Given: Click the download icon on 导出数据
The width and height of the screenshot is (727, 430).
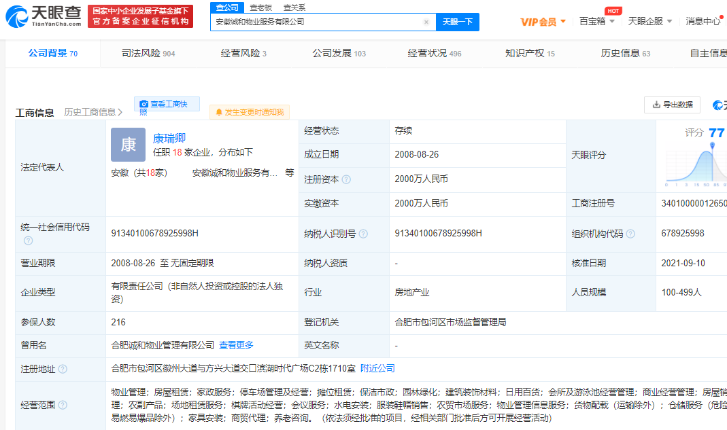Looking at the screenshot, I should (x=656, y=105).
